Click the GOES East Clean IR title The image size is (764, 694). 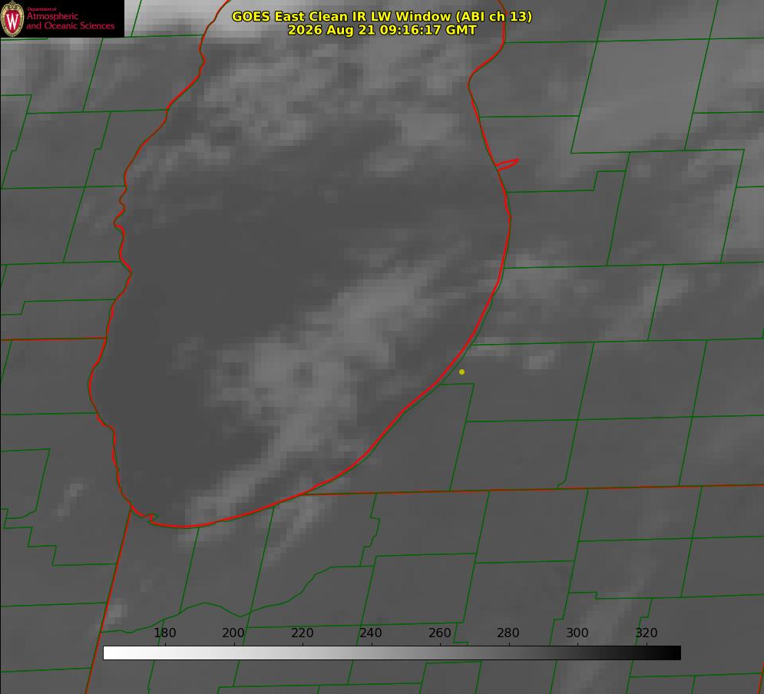click(x=382, y=16)
